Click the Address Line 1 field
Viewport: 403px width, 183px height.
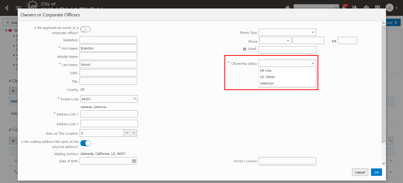pyautogui.click(x=109, y=114)
